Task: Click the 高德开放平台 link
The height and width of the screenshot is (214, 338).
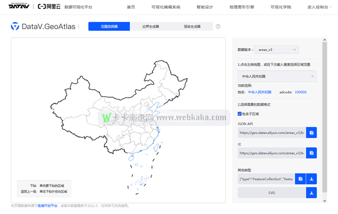Action: 47,206
